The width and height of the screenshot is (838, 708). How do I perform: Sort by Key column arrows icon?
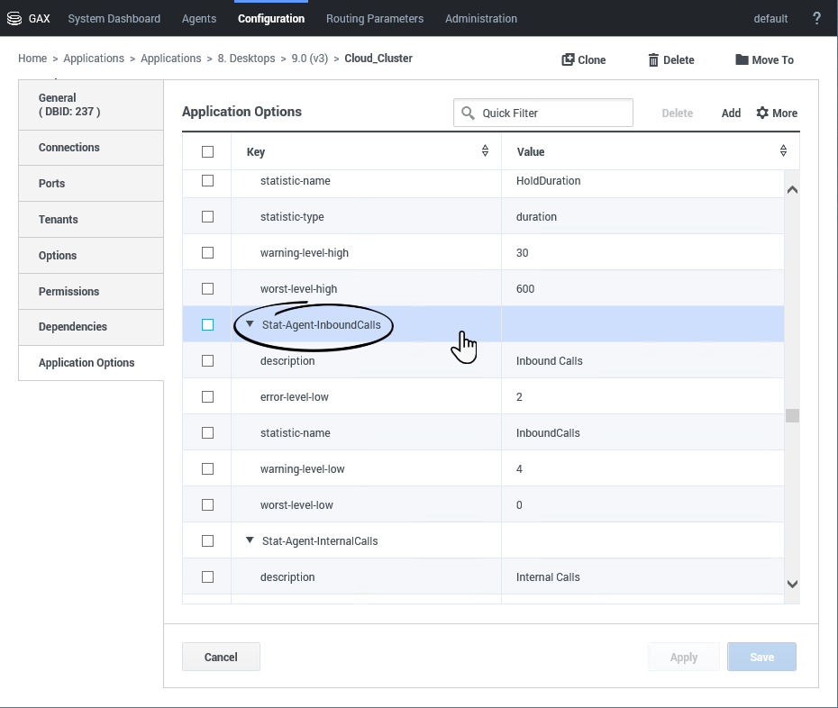pyautogui.click(x=485, y=151)
